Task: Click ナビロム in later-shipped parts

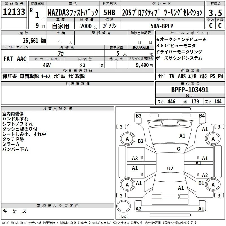Action: click(x=60, y=76)
